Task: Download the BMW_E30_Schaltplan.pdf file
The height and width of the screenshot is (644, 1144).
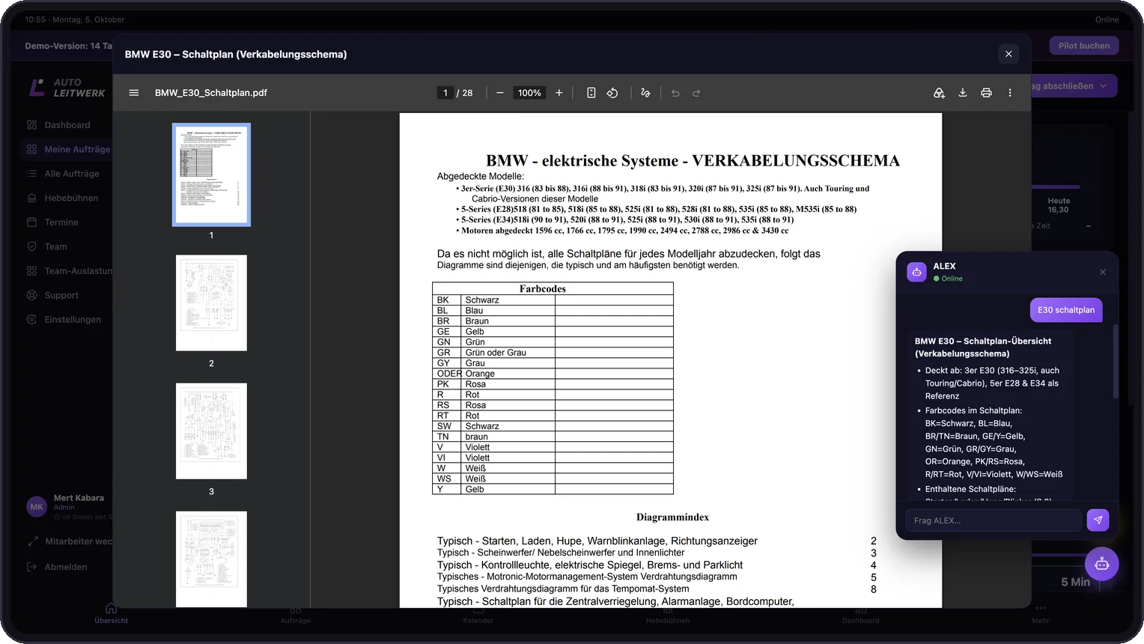Action: pos(963,93)
